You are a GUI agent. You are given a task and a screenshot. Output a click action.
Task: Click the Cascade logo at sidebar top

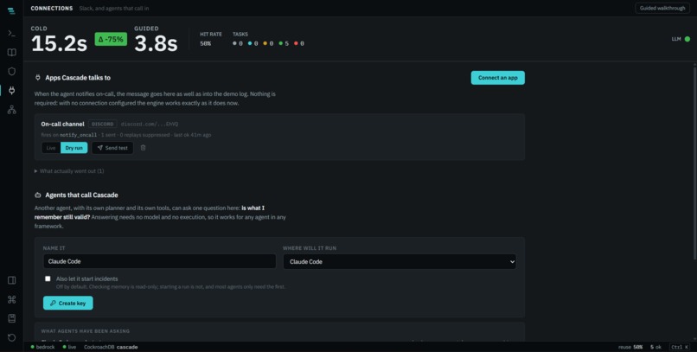11,10
